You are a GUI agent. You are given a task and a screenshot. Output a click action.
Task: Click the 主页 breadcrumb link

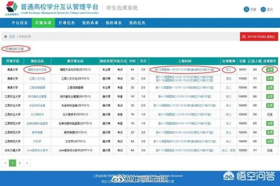12,37
